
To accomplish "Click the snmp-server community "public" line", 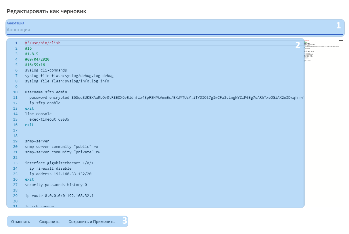I will [x=62, y=147].
